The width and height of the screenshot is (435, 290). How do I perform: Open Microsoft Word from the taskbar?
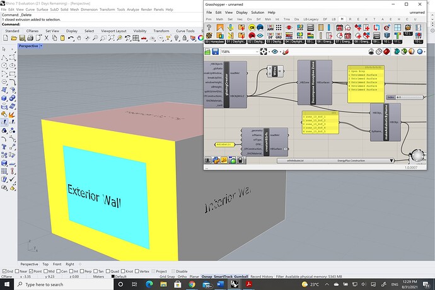(220, 284)
